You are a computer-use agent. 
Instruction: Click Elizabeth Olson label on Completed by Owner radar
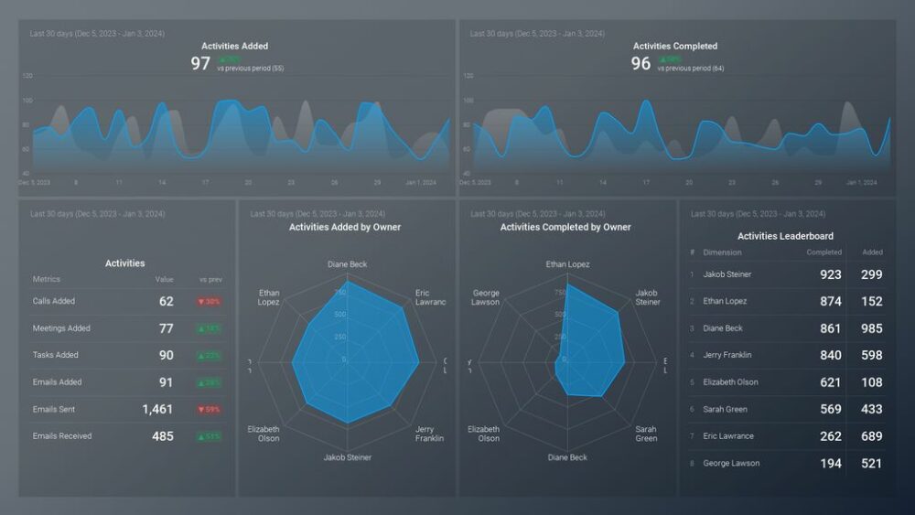483,434
